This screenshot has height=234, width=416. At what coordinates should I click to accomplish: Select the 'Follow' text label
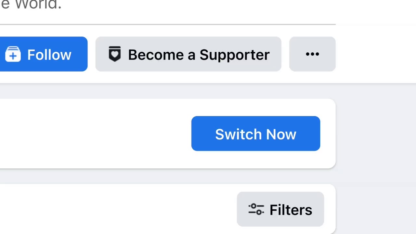tap(49, 55)
